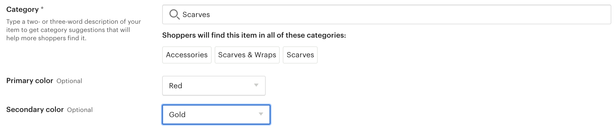This screenshot has width=616, height=129.
Task: Click the Secondary color label
Action: [x=35, y=110]
